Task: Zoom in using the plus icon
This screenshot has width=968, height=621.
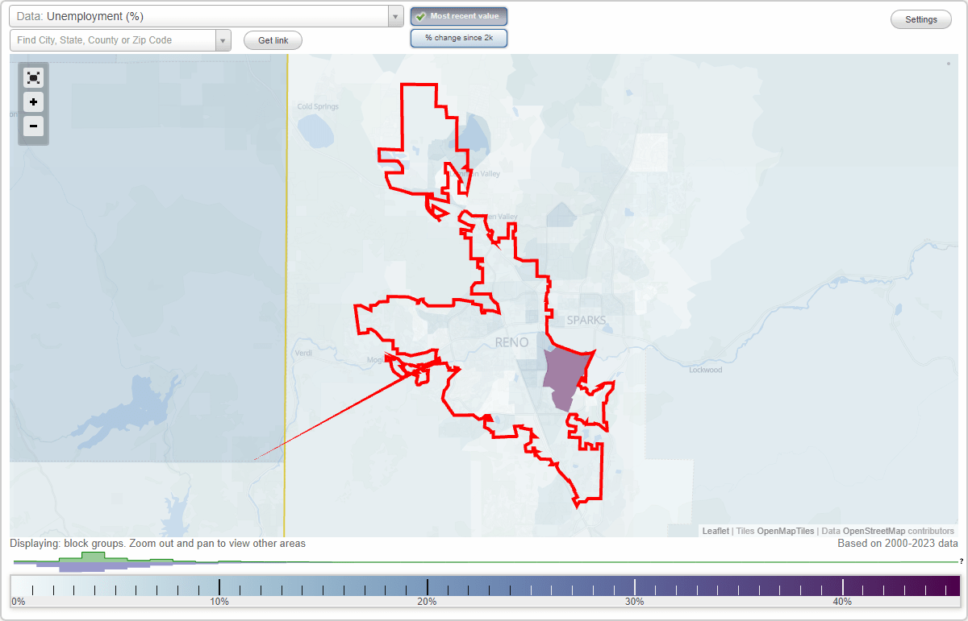Action: (x=33, y=102)
